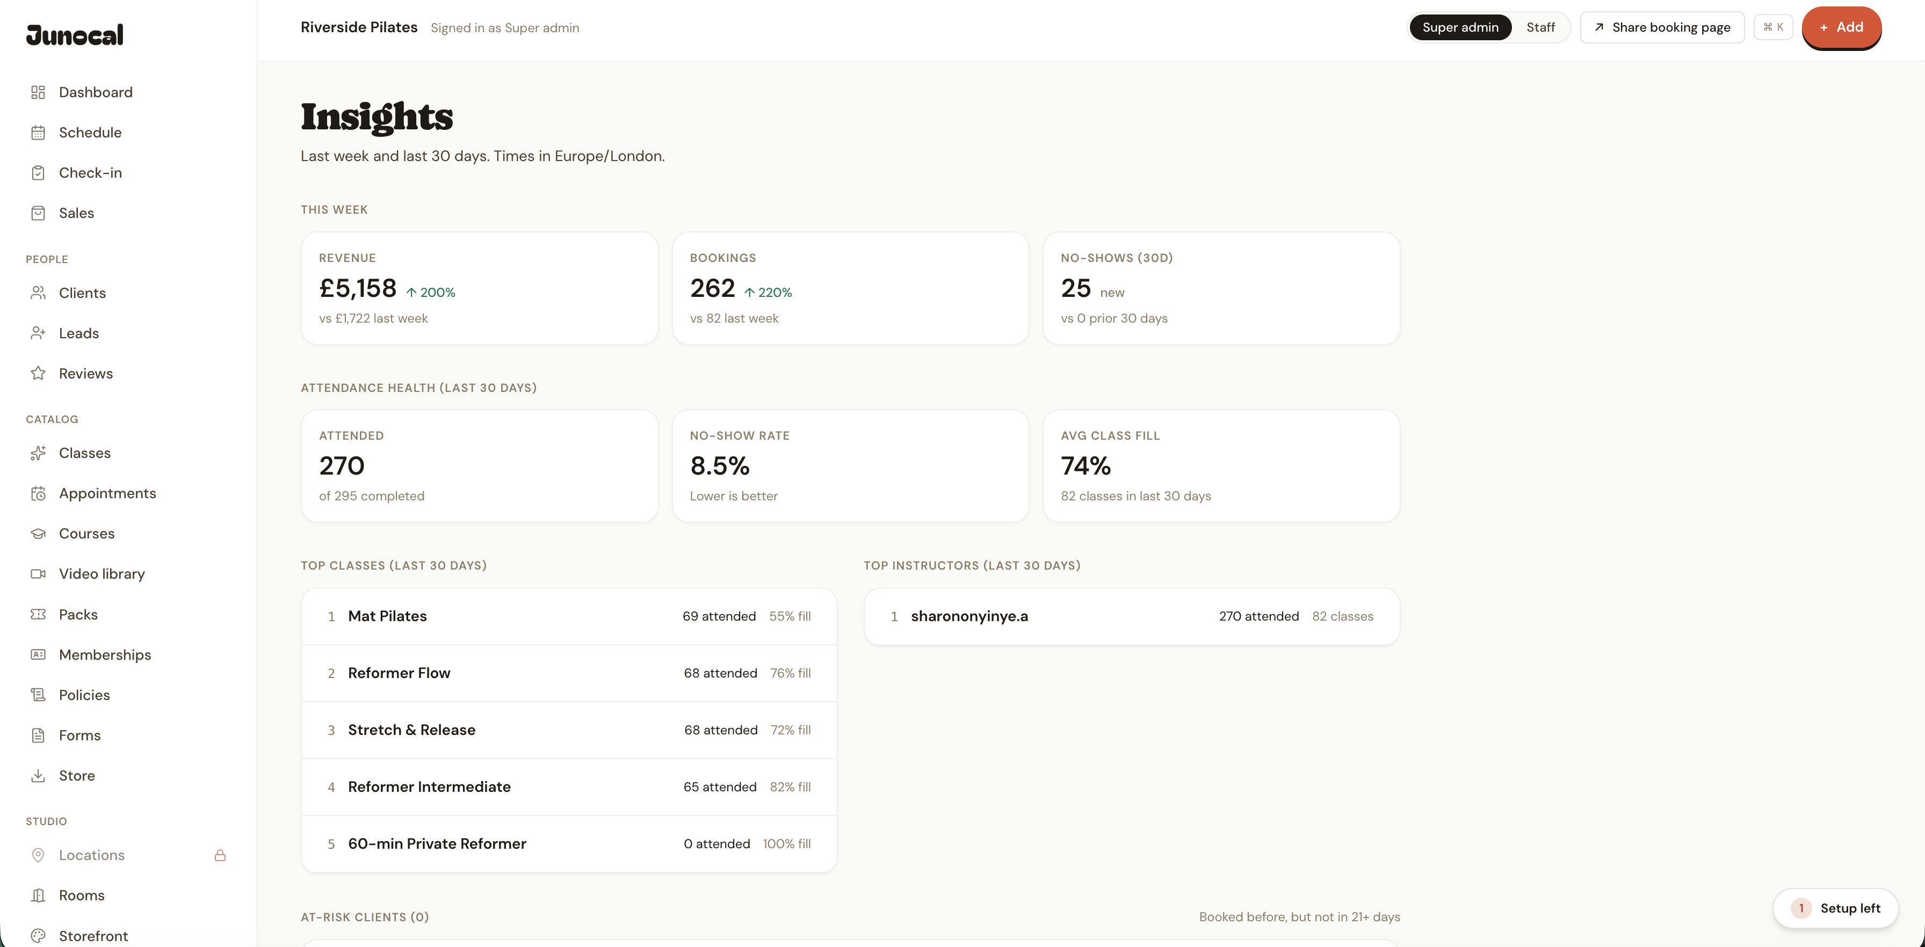This screenshot has width=1925, height=947.
Task: Click the Appointments calendar-clock icon
Action: click(38, 494)
